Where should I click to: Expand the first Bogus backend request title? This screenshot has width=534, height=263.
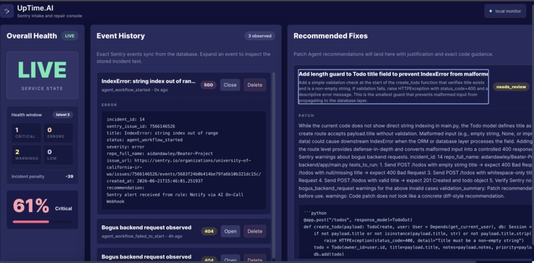coord(146,228)
